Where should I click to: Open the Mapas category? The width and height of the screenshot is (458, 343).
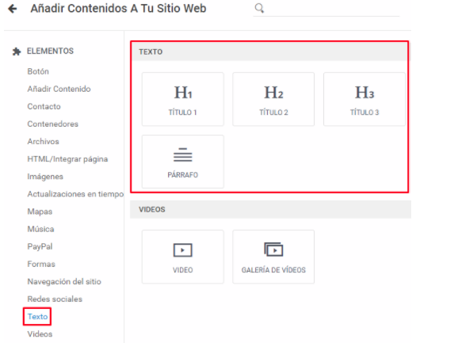tap(40, 212)
